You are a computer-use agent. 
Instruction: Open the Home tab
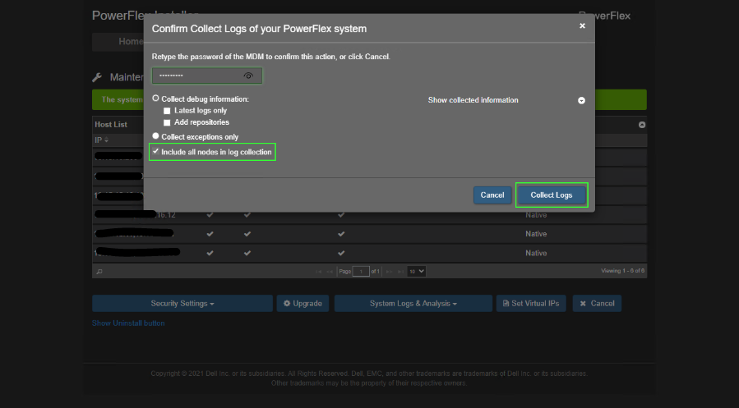pyautogui.click(x=130, y=41)
